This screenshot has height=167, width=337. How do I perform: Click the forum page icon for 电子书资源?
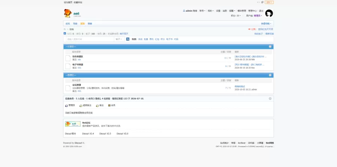[68, 66]
